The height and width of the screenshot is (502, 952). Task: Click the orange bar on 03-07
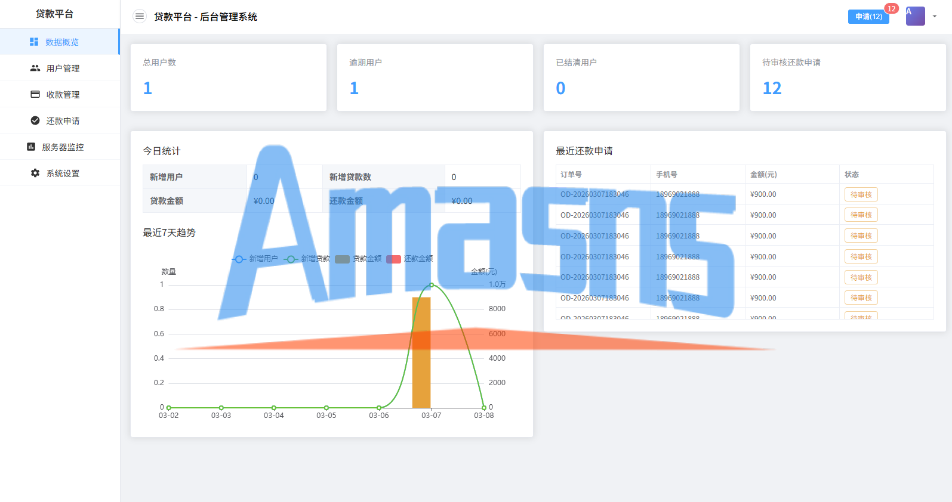tap(421, 352)
